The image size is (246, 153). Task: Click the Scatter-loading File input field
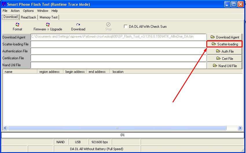[118, 44]
